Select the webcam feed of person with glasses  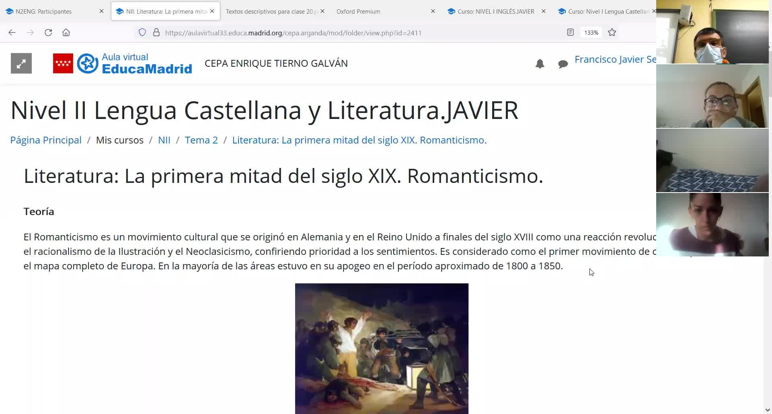tap(712, 96)
